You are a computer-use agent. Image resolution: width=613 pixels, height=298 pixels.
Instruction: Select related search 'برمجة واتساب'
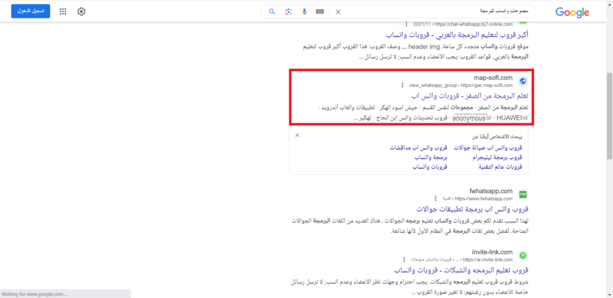click(x=431, y=157)
